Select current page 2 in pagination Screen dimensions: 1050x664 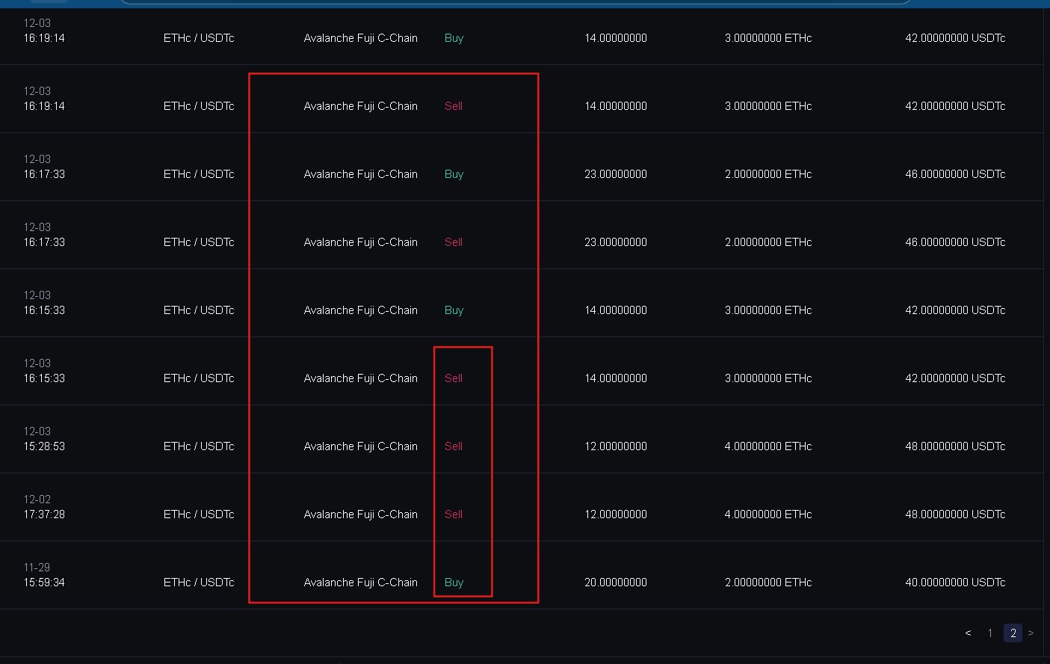click(1013, 633)
